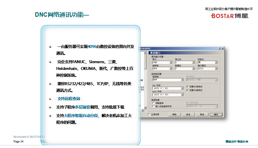This screenshot has height=148, width=258.
Task: Click the 波特率 field label
Action: [x=156, y=66]
